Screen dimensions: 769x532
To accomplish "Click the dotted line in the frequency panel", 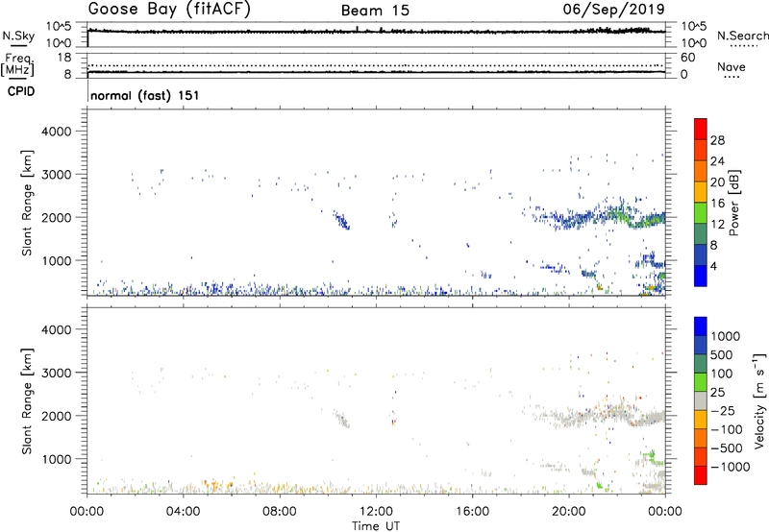I will point(376,65).
